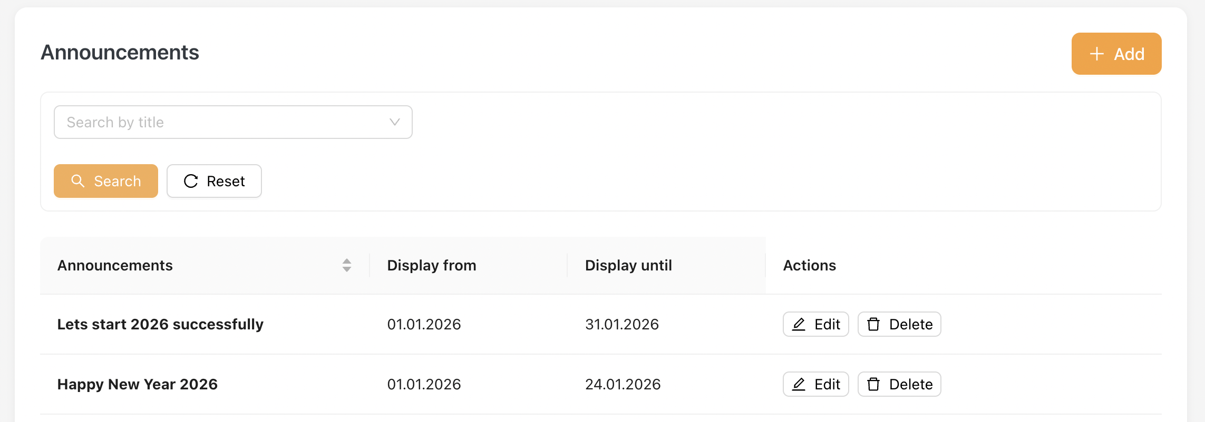This screenshot has height=422, width=1205.
Task: Click trash icon for 'Lets start 2026 successfully'
Action: [873, 324]
